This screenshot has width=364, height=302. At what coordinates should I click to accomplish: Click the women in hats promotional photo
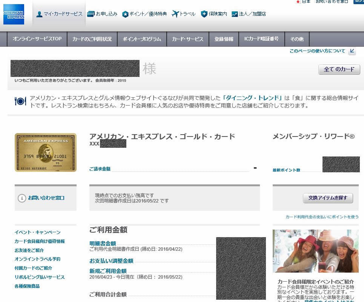coord(316,251)
